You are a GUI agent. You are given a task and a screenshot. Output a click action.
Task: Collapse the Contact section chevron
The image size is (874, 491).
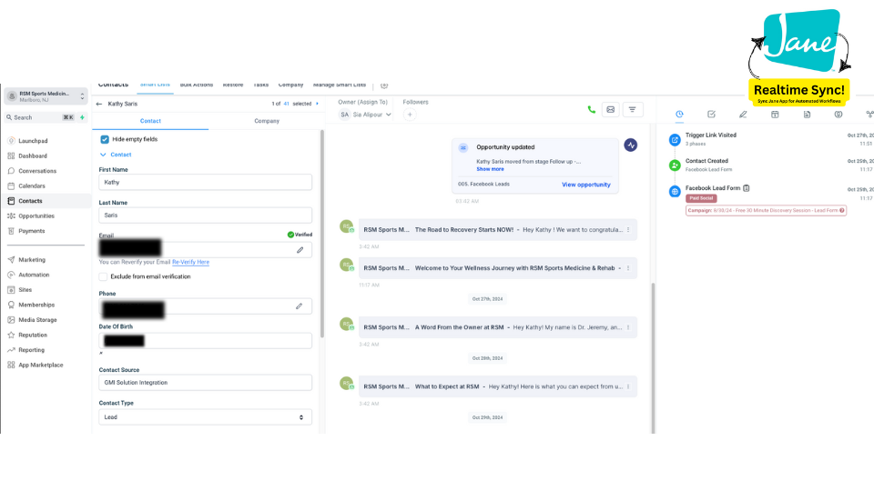tap(103, 155)
